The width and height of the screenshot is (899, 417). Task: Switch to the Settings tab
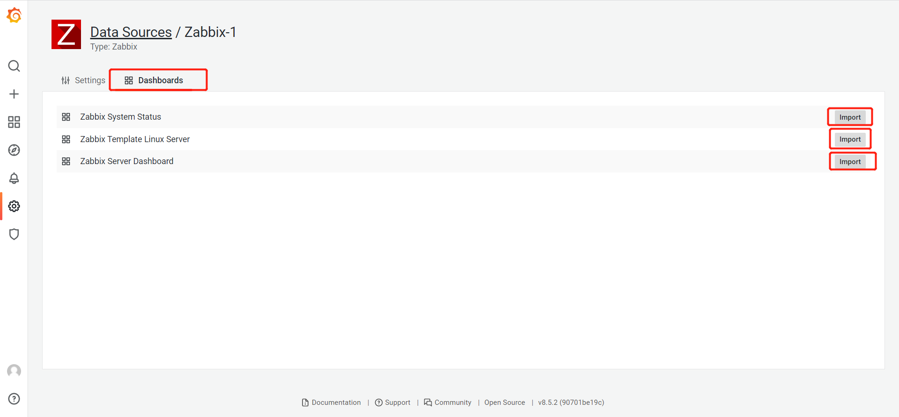83,80
